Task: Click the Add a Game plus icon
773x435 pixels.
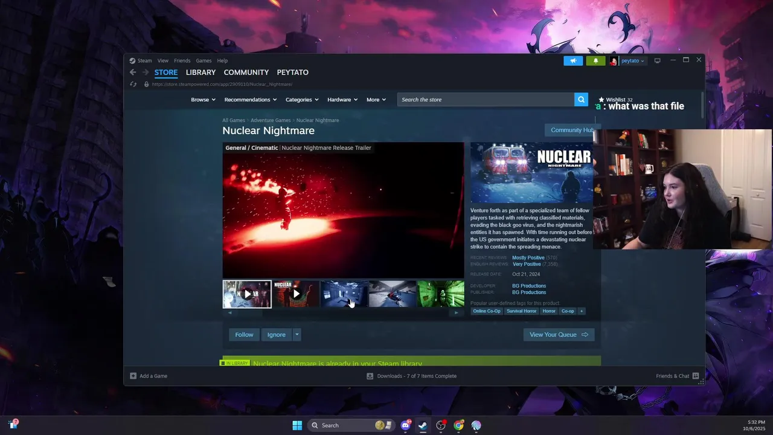Action: pos(133,376)
